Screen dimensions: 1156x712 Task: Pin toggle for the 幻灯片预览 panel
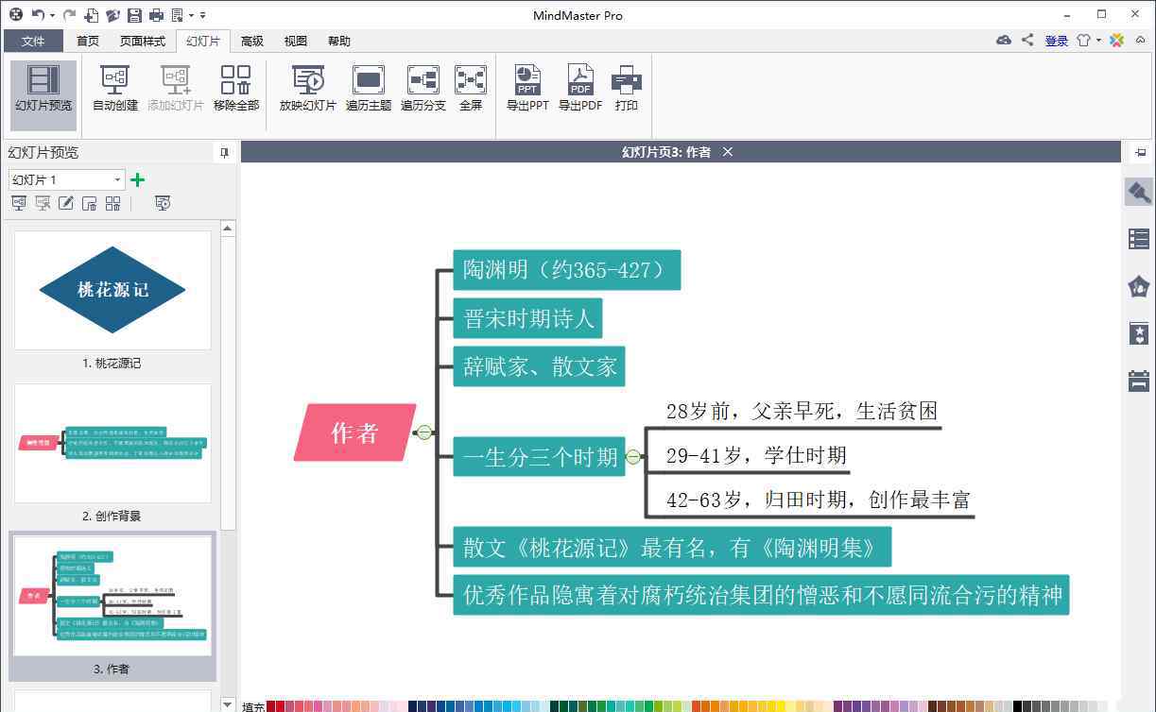coord(224,152)
